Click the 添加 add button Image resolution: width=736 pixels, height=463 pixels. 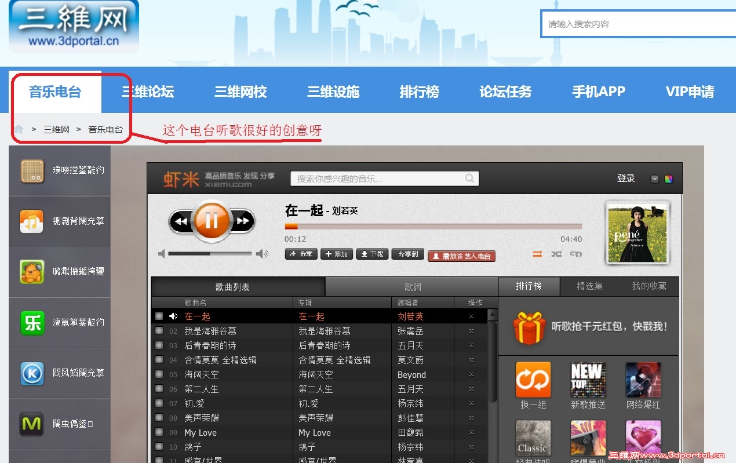coord(336,254)
